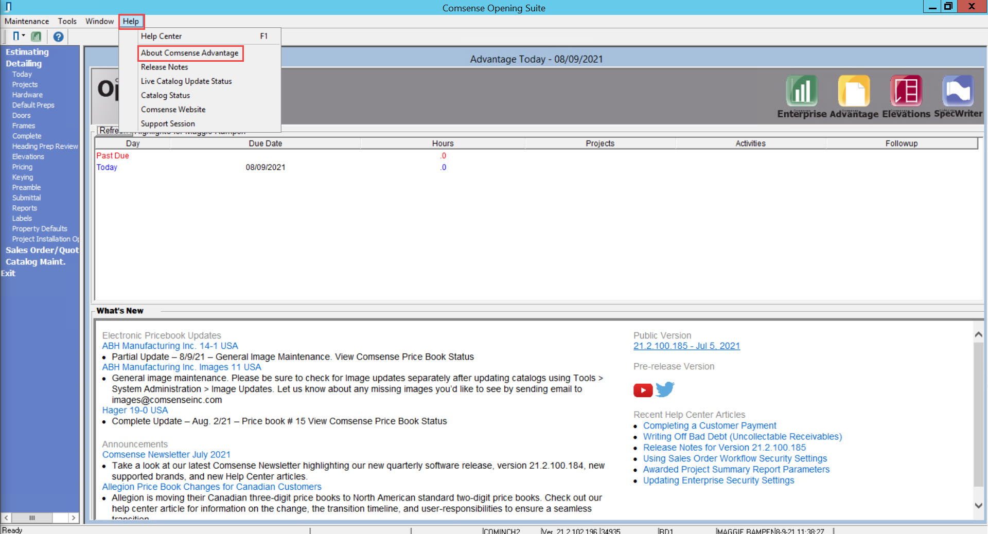Image resolution: width=988 pixels, height=534 pixels.
Task: Click sidebar horizontal scroll right arrow
Action: [74, 518]
